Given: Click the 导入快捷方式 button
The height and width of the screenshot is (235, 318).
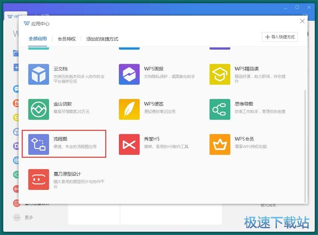Looking at the screenshot, I should (x=280, y=37).
